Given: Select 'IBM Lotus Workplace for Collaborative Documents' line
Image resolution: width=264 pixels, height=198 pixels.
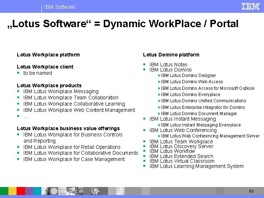Looking at the screenshot, I should tap(81, 153).
